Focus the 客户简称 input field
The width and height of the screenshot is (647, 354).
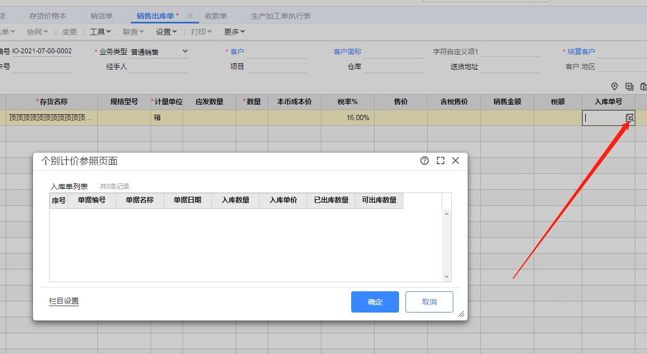[393, 52]
